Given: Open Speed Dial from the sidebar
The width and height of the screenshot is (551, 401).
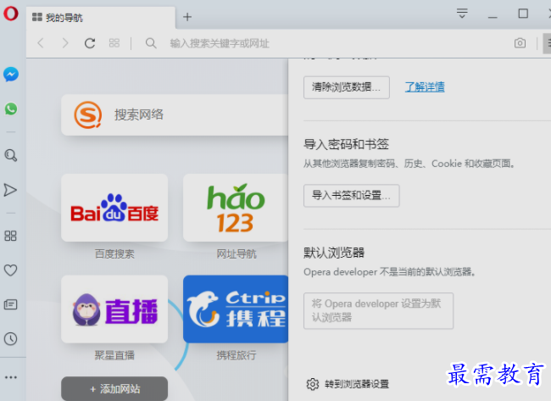Looking at the screenshot, I should (10, 236).
